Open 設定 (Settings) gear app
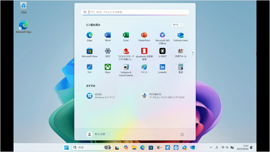Image resolution: width=270 pixels, height=152 pixels. tap(108, 53)
